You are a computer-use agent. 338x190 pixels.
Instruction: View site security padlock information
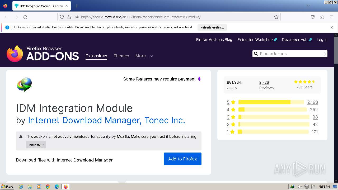pos(69,17)
